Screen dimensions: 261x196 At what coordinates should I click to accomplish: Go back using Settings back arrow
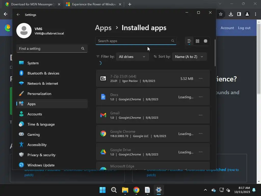pyautogui.click(x=18, y=15)
